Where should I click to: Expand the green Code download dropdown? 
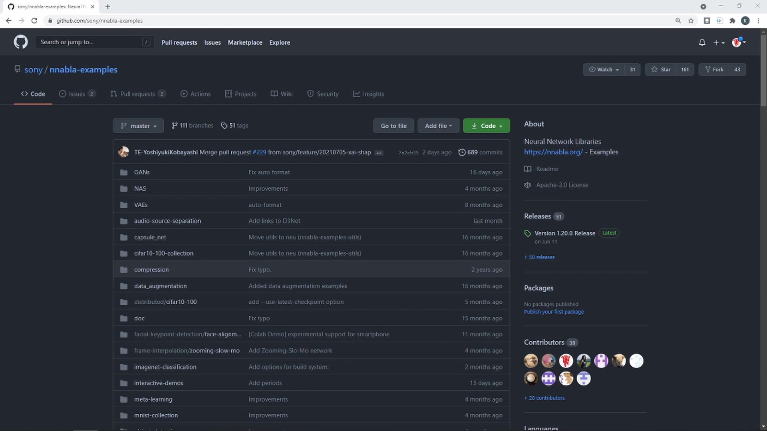click(x=486, y=126)
